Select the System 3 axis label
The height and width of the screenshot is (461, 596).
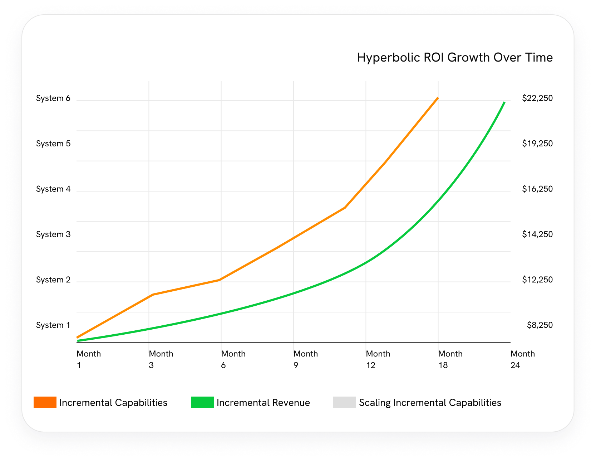click(53, 234)
